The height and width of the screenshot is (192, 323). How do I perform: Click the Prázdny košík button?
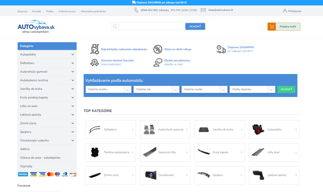pyautogui.click(x=288, y=27)
